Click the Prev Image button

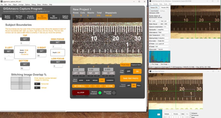point(154,64)
